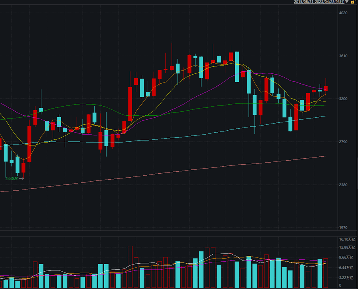Click the 4020 price axis label

coord(343,13)
